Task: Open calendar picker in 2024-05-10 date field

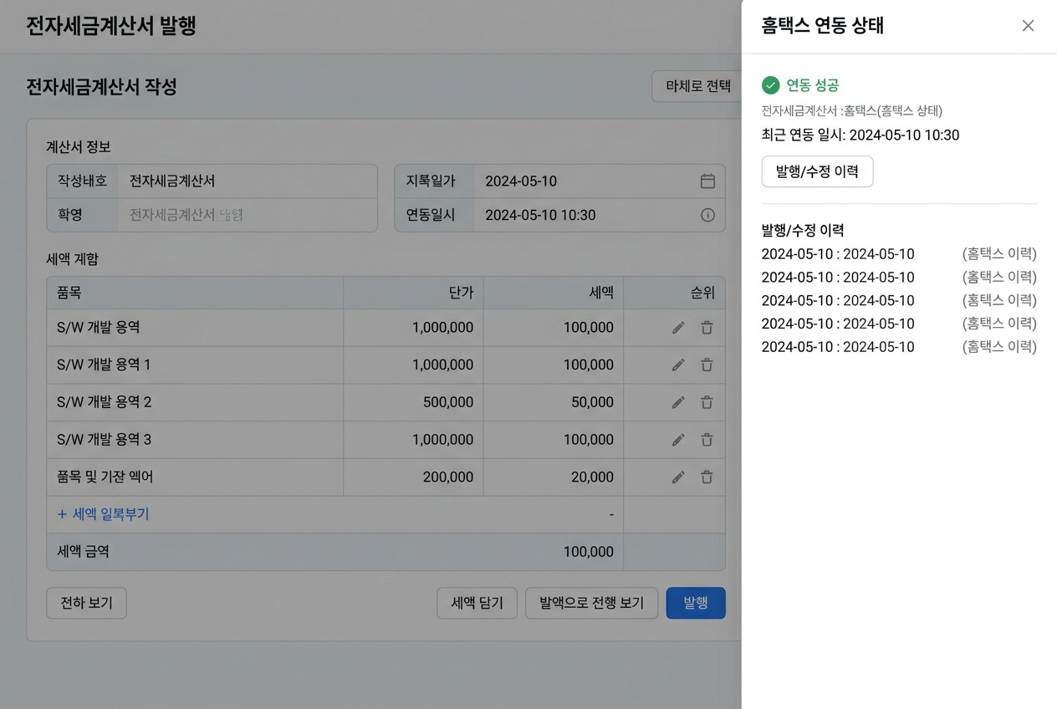Action: [x=707, y=181]
